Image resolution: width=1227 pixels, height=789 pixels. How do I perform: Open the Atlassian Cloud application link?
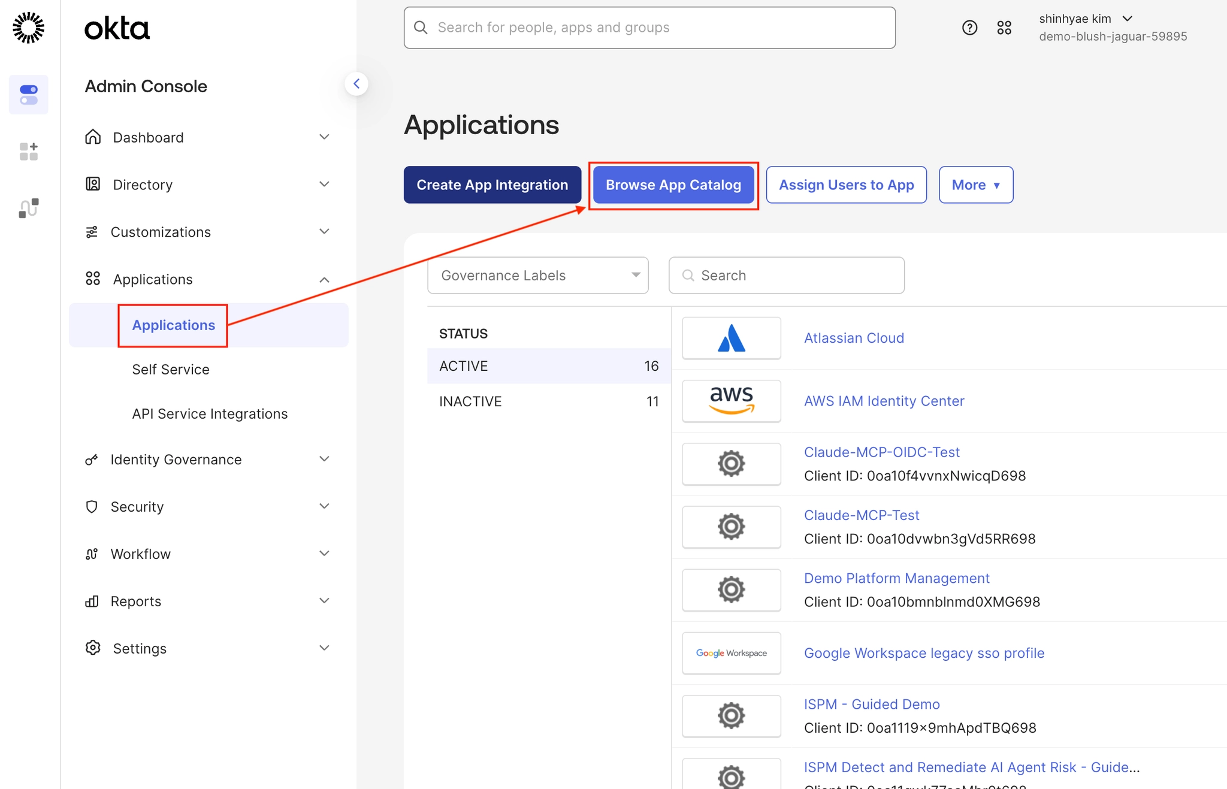854,338
